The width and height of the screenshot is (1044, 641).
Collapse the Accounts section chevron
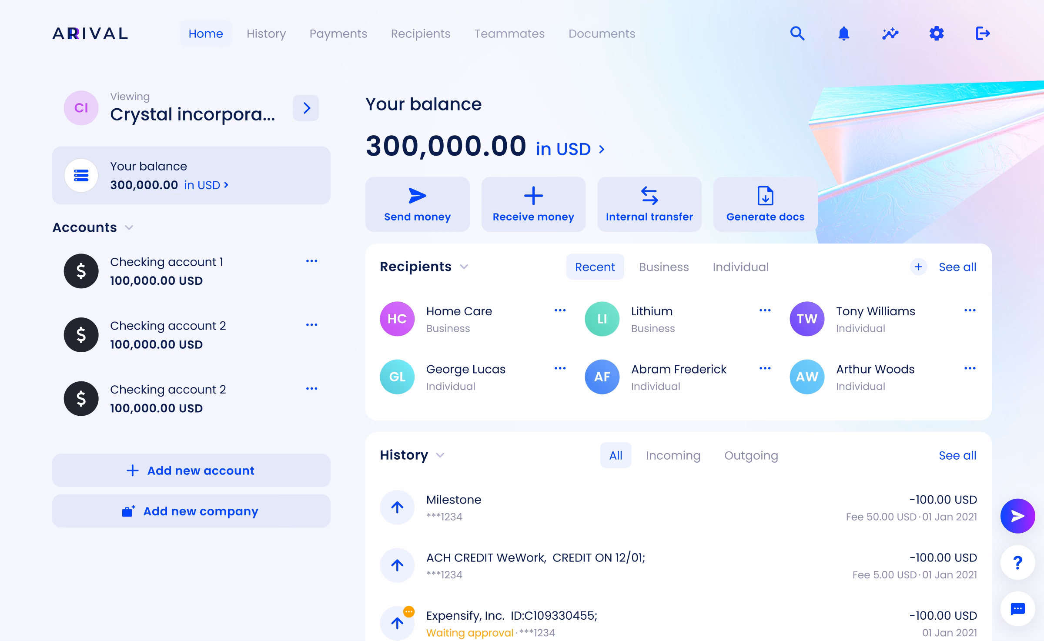point(129,227)
